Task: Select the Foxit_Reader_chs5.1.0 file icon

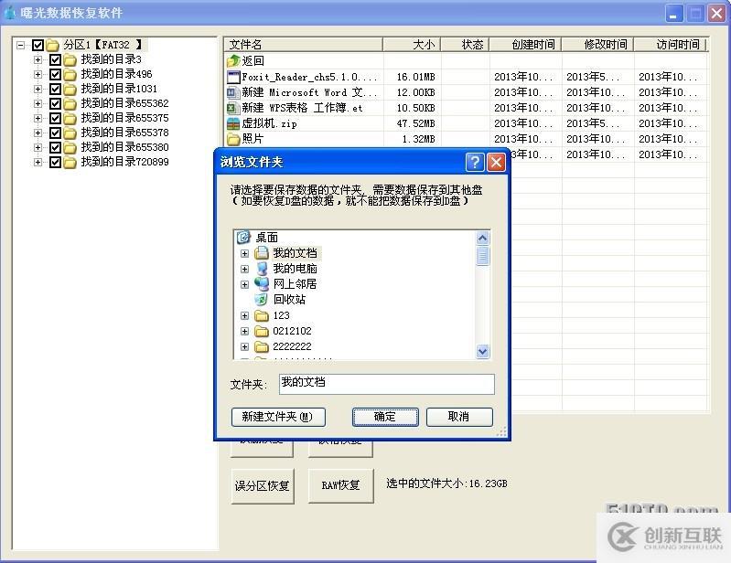Action: coord(233,78)
